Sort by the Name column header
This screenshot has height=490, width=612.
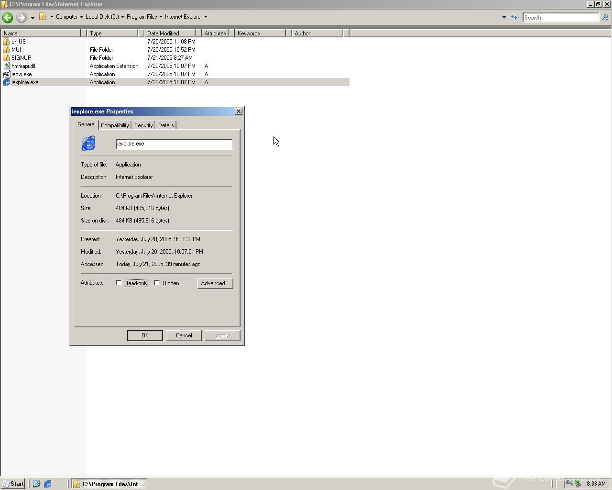(40, 33)
